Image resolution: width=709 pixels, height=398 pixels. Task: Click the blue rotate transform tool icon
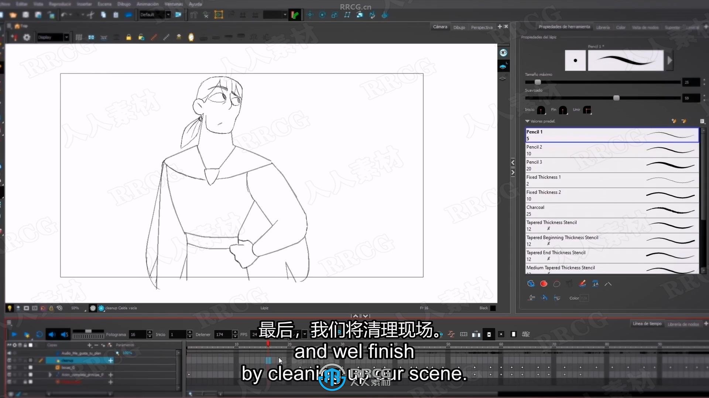coord(322,15)
